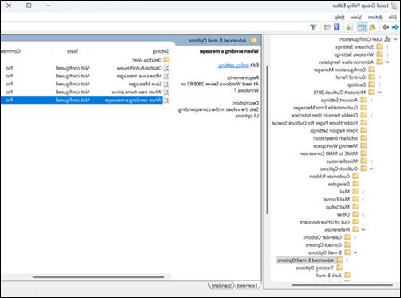Click the Desktop Alert folder icon in settings list
This screenshot has width=401, height=298.
[167, 59]
